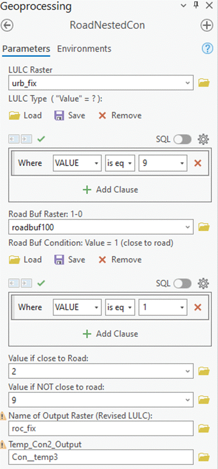Viewport: 218px width, 469px height.
Task: Click the roc_fix output raster name field
Action: [x=101, y=428]
